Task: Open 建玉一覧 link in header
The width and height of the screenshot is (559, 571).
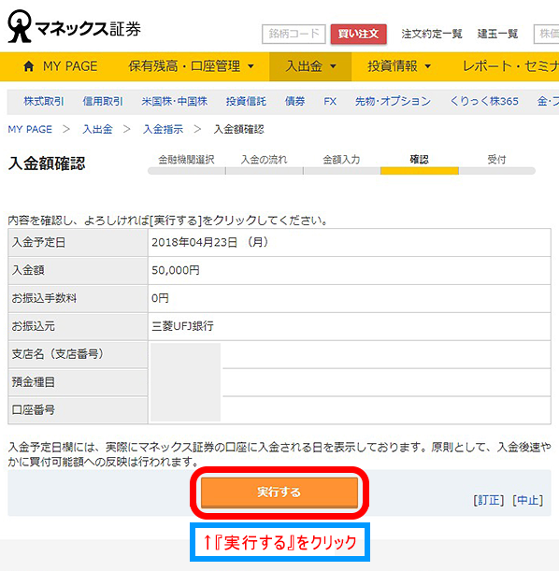Action: [x=497, y=34]
